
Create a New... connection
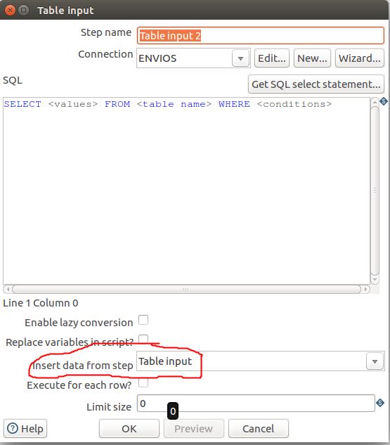click(x=312, y=58)
